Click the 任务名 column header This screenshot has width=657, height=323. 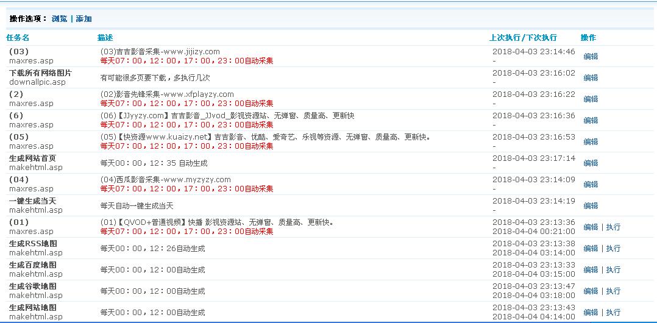click(18, 38)
